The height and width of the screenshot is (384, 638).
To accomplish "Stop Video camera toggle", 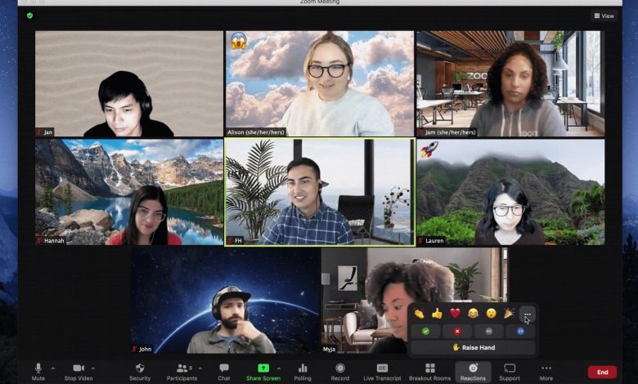I will [x=79, y=372].
